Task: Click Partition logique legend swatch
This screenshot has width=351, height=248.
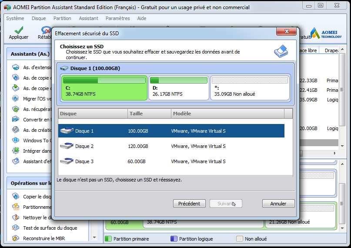Action: point(174,239)
